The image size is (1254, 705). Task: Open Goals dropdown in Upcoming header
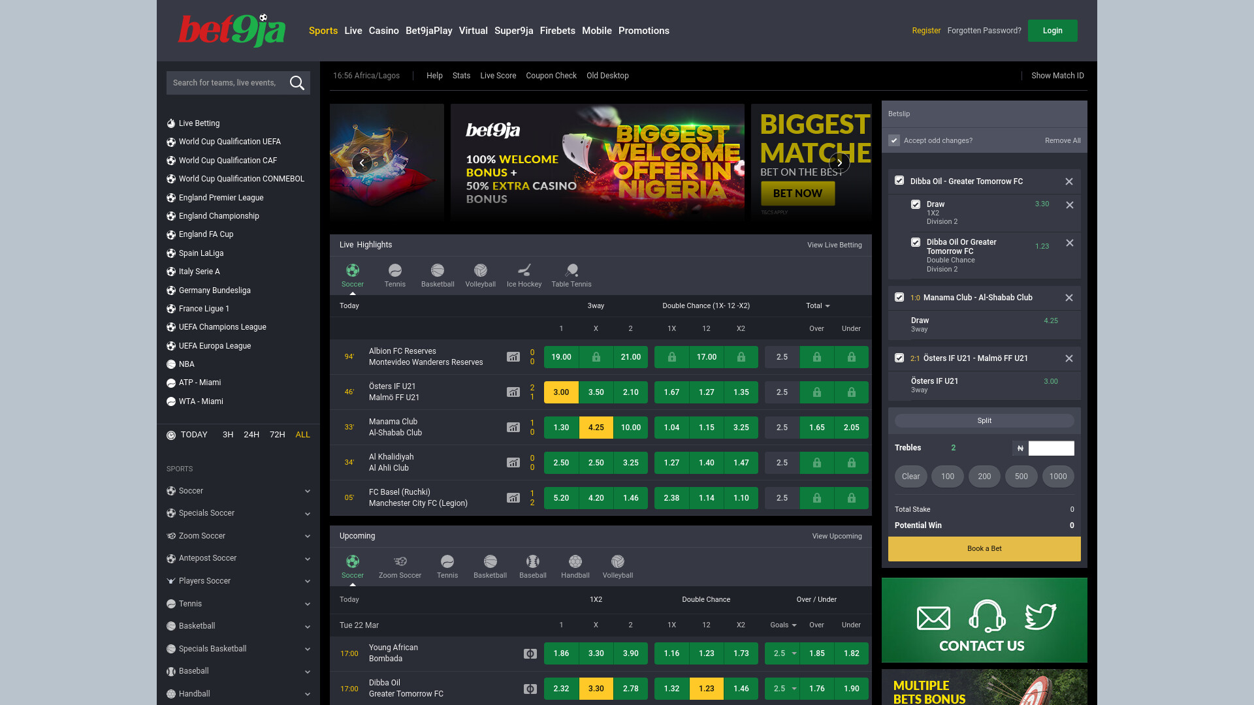pos(783,625)
